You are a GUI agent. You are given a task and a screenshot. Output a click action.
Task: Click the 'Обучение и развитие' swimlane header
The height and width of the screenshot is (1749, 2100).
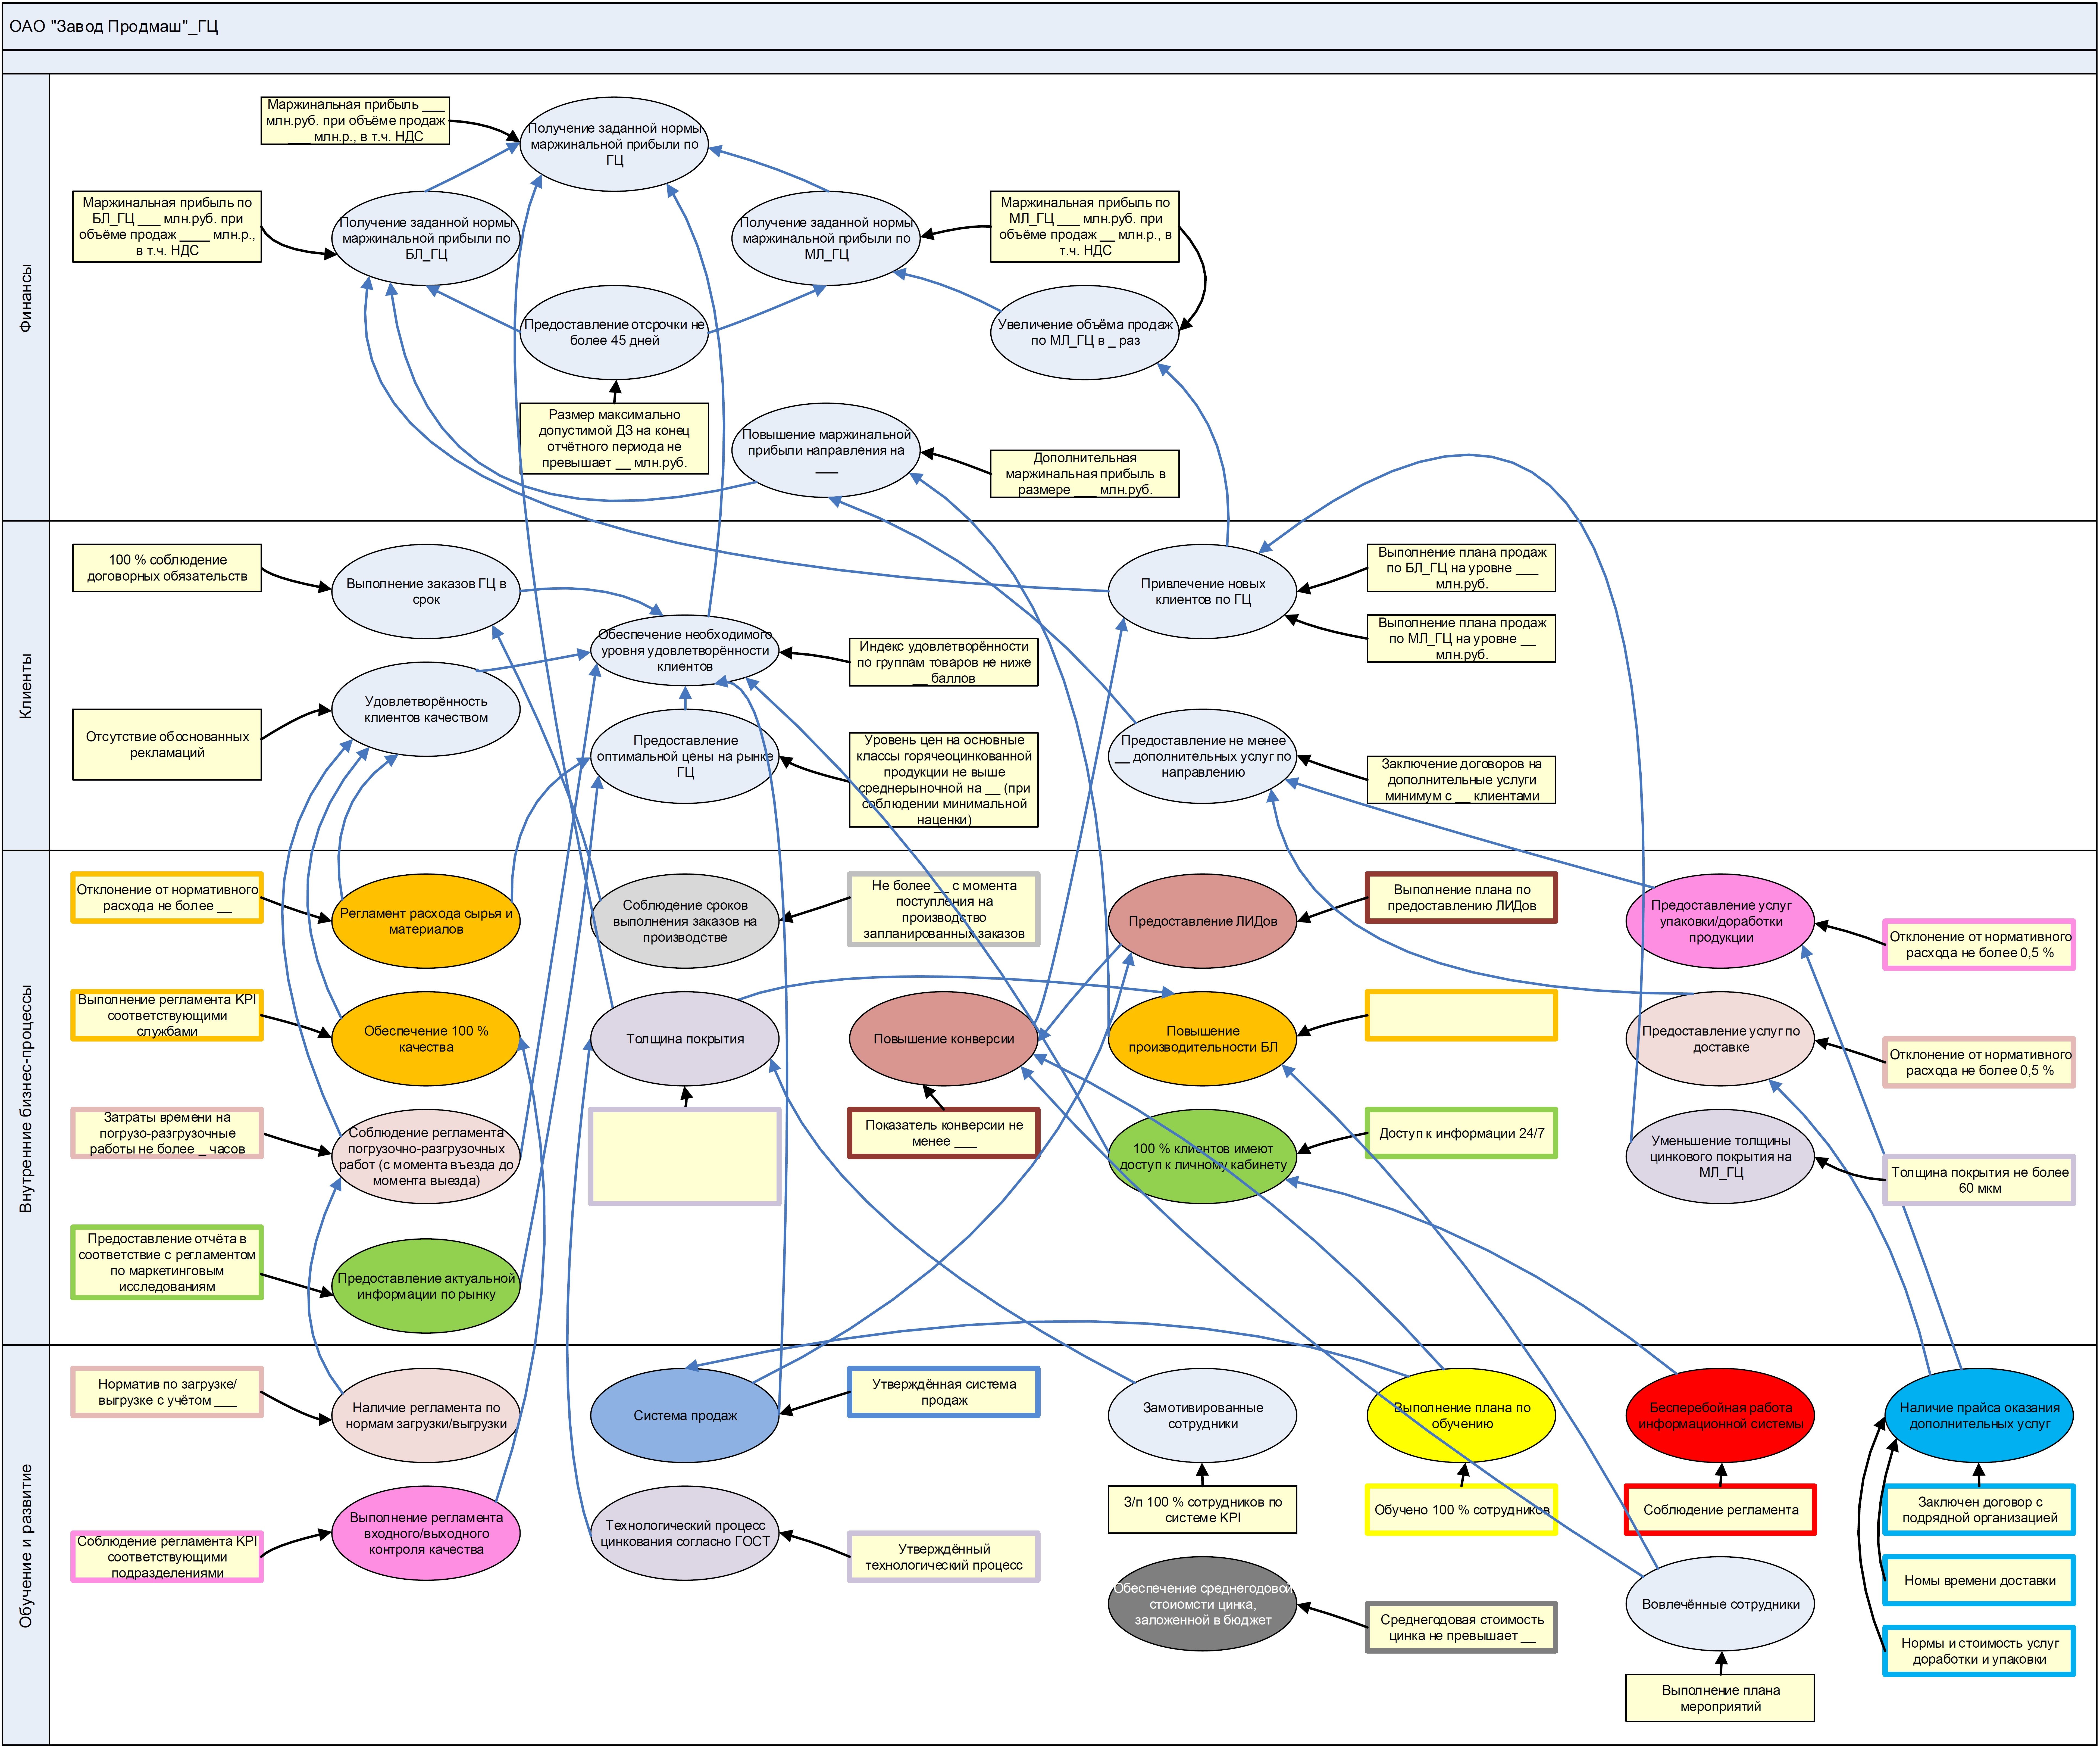pyautogui.click(x=26, y=1546)
